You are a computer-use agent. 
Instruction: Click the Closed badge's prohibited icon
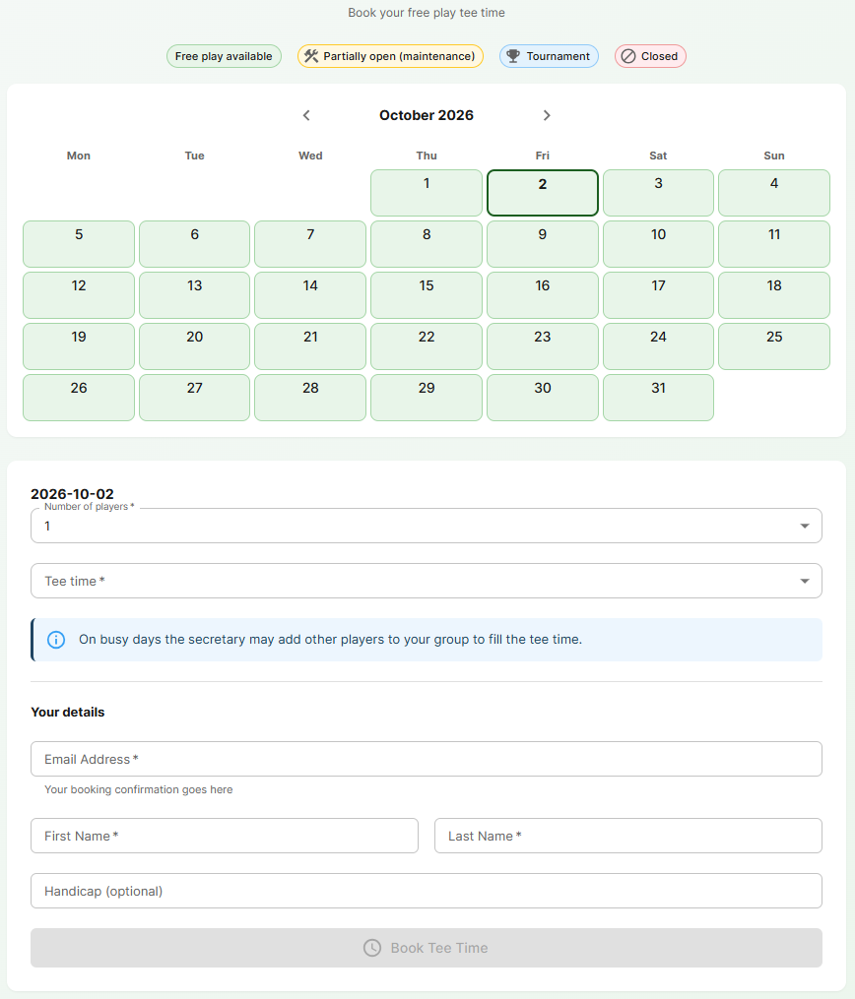628,56
